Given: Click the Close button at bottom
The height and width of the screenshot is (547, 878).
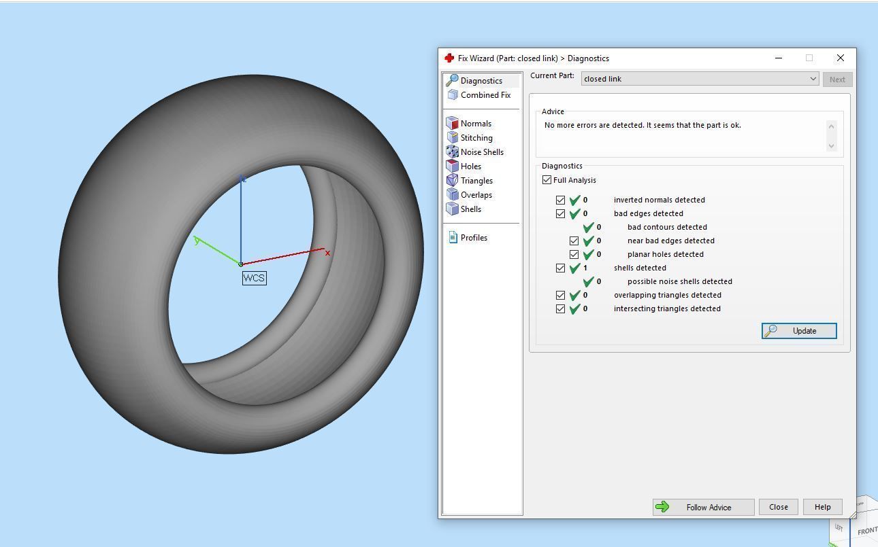Looking at the screenshot, I should tap(779, 508).
